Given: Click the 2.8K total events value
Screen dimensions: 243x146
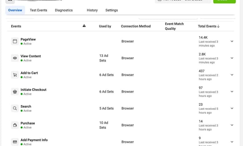Looking at the screenshot, I should [202, 54].
